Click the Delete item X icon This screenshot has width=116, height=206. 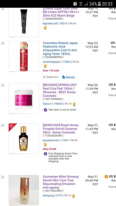(44, 77)
